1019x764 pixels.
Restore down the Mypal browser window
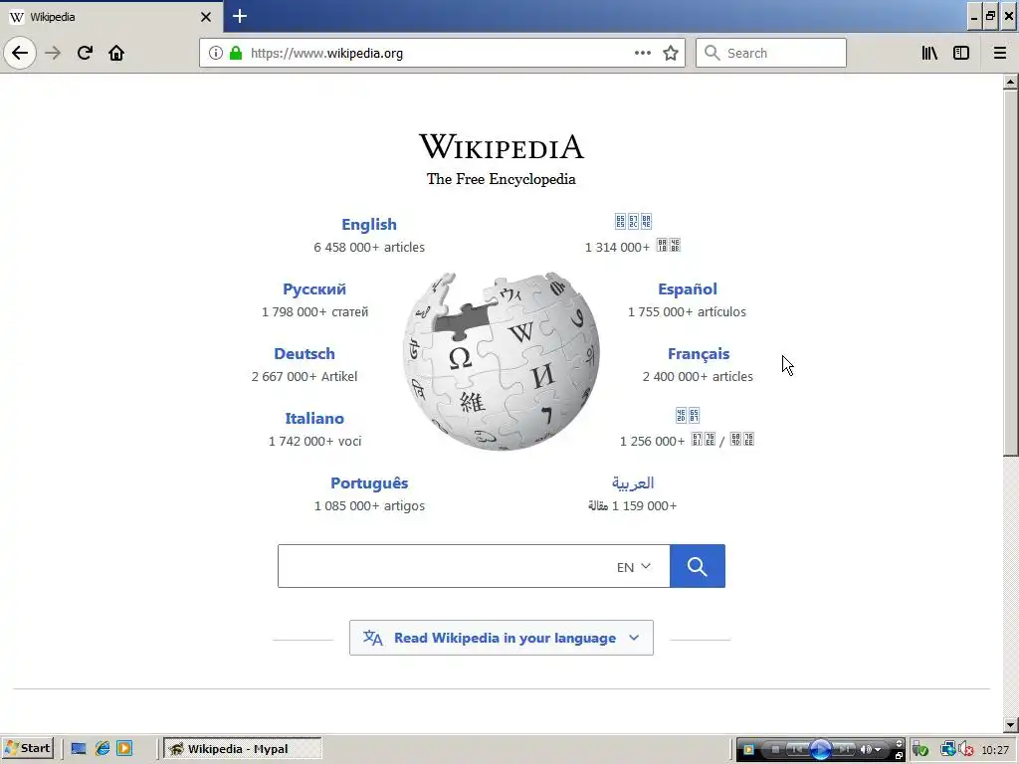[990, 17]
